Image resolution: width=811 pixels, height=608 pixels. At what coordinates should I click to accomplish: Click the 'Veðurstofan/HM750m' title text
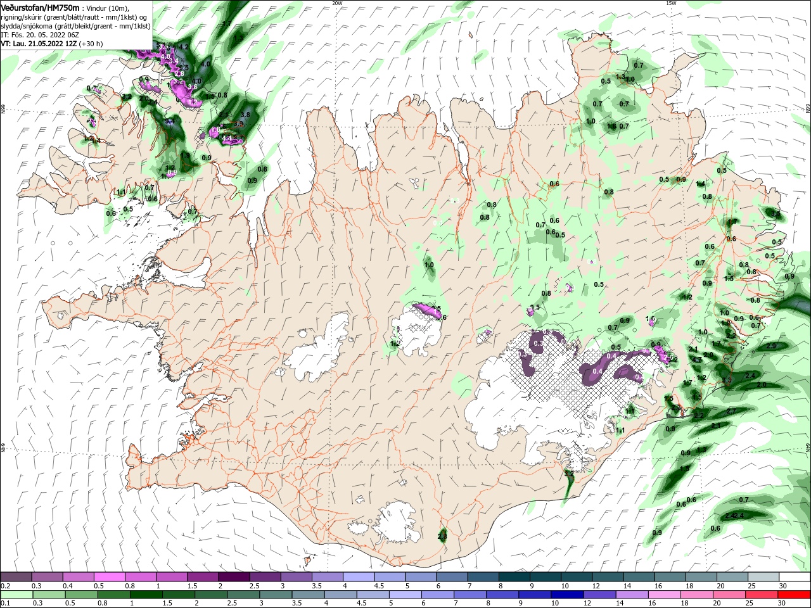point(40,7)
